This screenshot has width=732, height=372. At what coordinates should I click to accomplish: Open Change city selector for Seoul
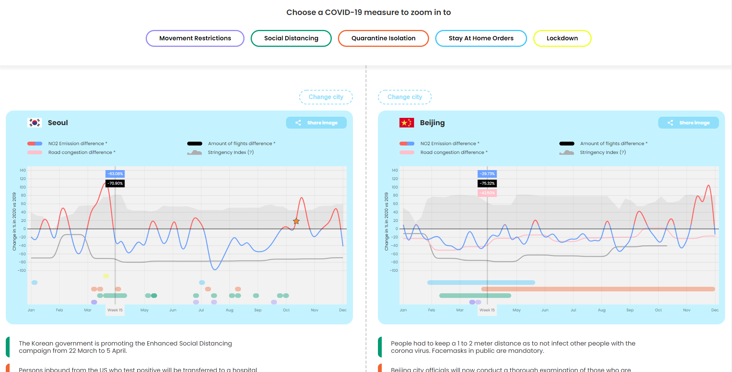[326, 97]
